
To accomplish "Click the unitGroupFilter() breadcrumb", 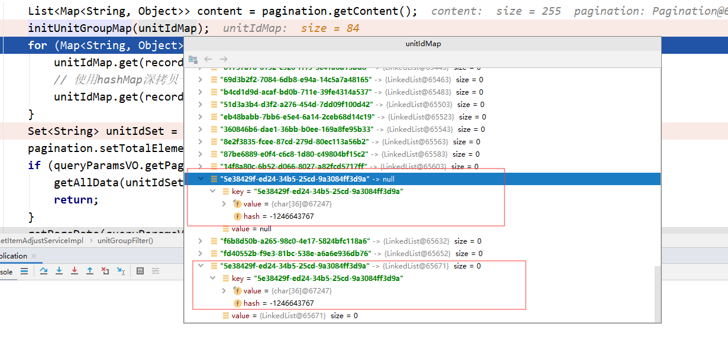I will click(x=125, y=240).
